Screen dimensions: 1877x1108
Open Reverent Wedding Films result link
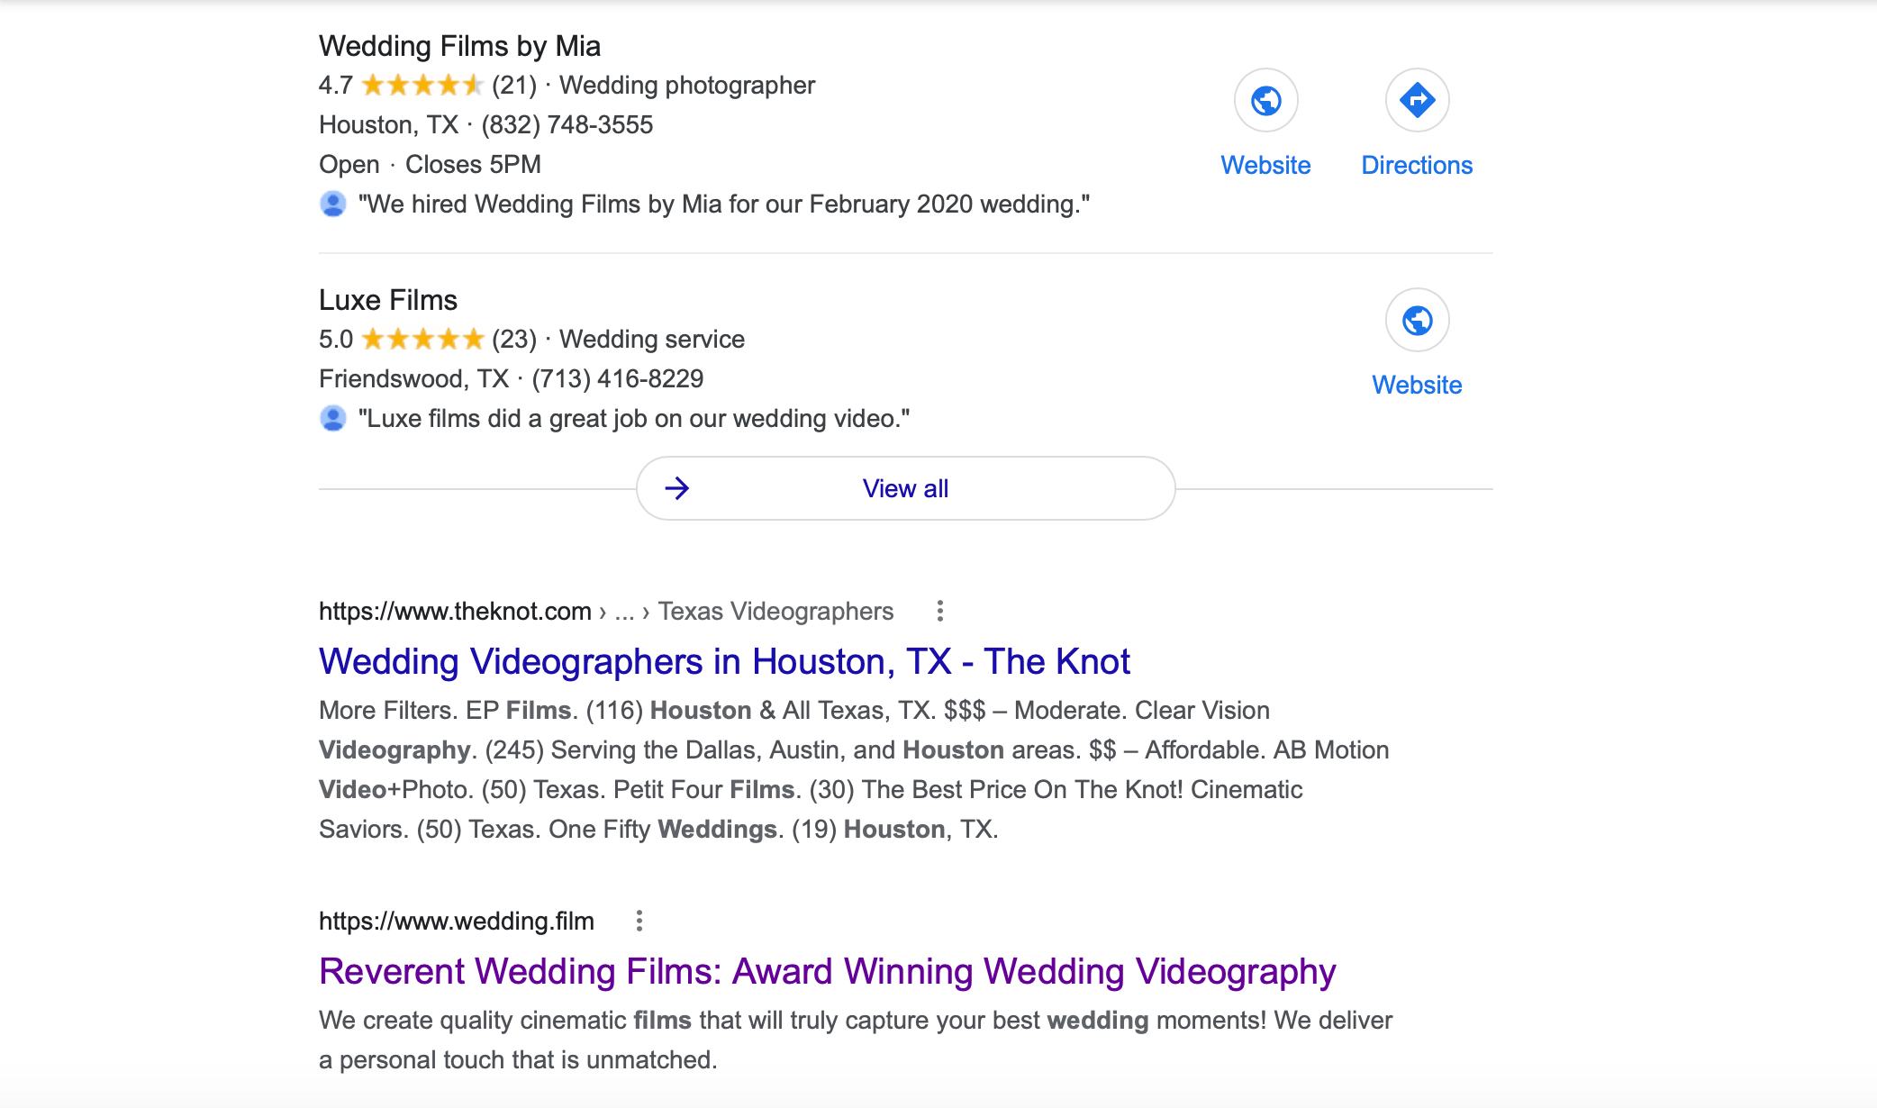(827, 971)
